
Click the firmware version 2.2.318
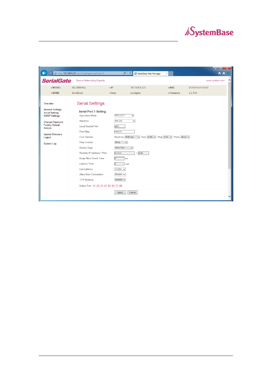click(x=193, y=93)
